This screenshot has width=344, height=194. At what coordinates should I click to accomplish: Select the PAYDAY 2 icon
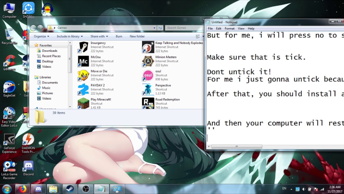point(83,90)
